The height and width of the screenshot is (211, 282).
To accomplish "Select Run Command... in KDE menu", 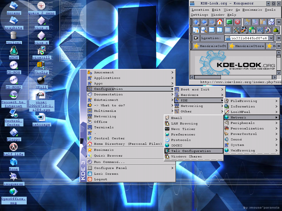I will [x=131, y=162].
